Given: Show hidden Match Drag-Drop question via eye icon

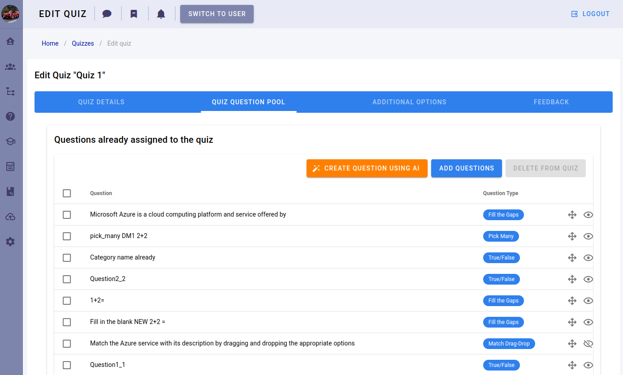Looking at the screenshot, I should pyautogui.click(x=588, y=344).
